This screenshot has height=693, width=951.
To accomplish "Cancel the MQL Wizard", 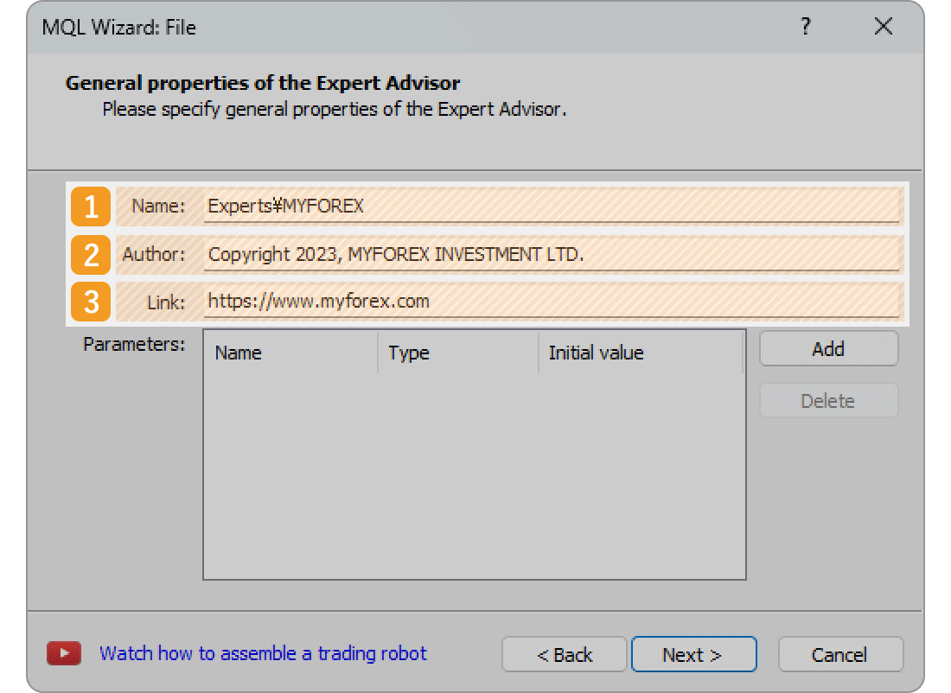I will [839, 654].
